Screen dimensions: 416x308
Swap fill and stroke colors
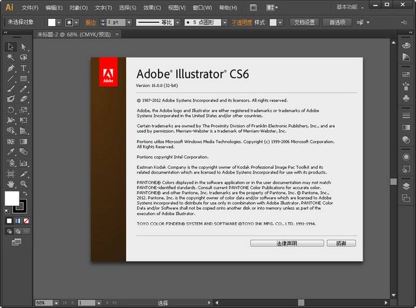click(25, 194)
